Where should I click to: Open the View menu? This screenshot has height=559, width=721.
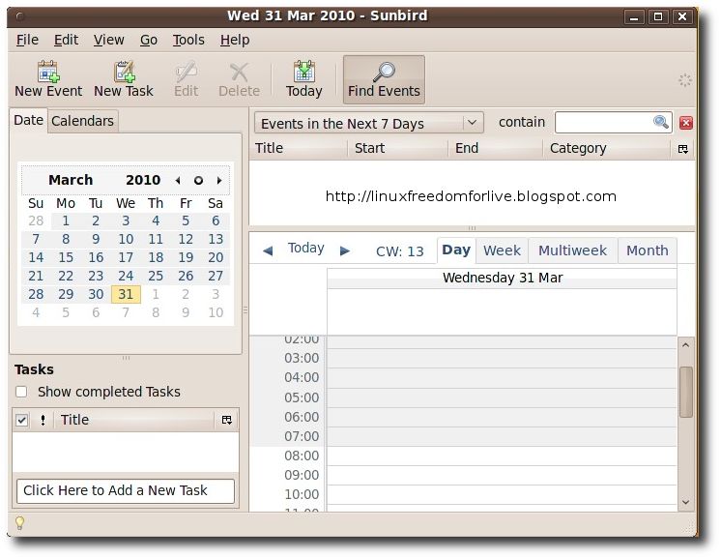(108, 40)
